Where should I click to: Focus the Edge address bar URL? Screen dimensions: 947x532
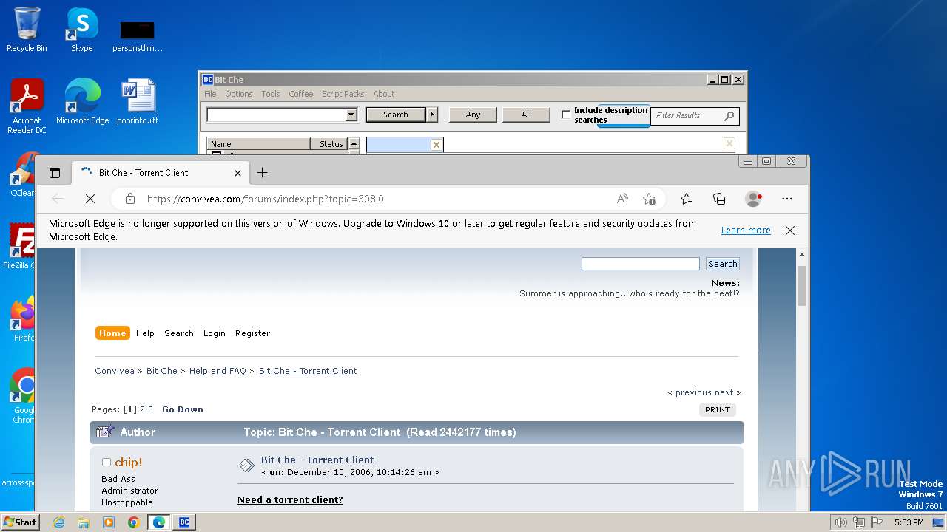click(x=265, y=199)
